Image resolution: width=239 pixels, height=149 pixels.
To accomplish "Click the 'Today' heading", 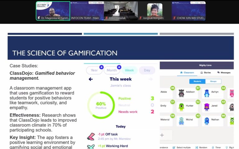I will (x=120, y=127).
